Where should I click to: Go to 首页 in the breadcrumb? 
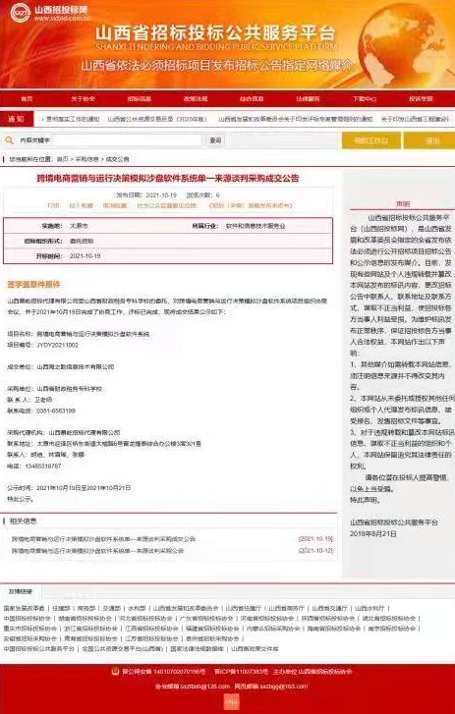(x=62, y=159)
